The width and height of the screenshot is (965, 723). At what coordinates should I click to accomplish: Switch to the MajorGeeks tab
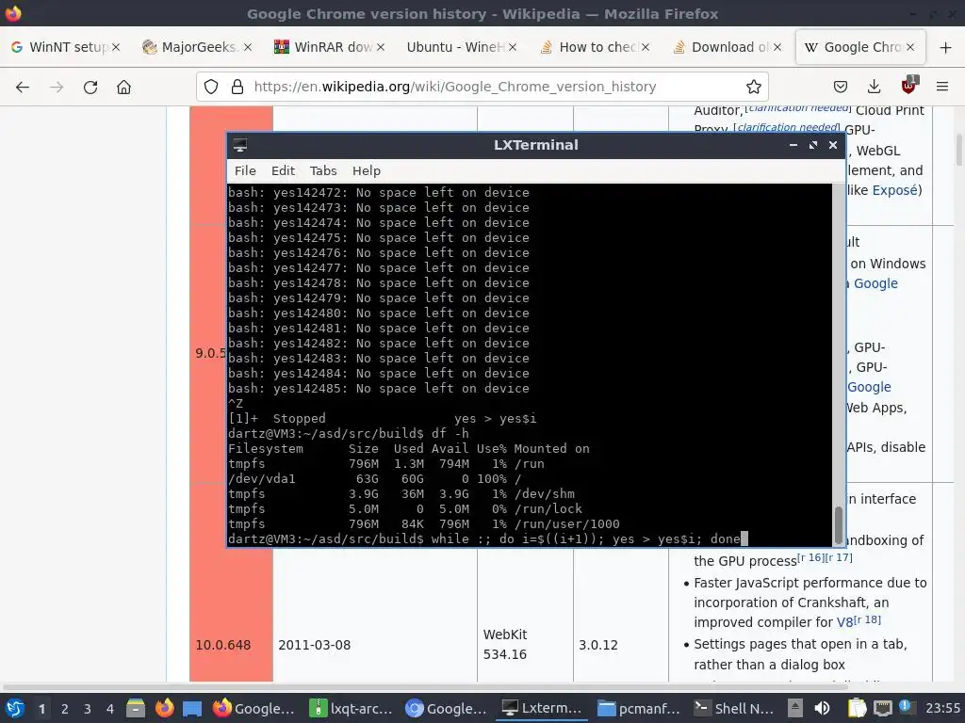point(197,47)
